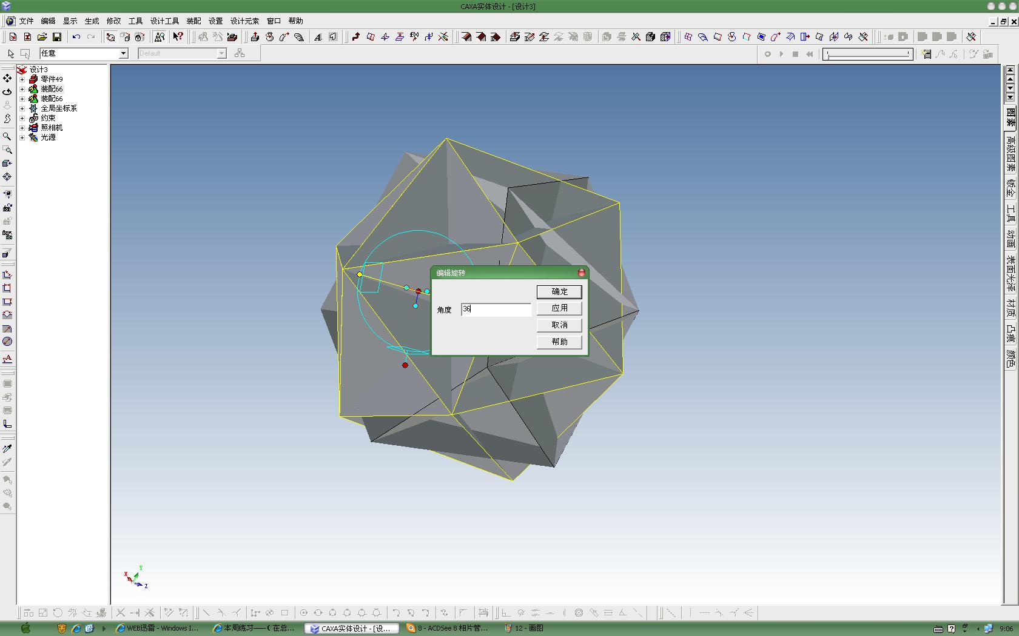Image resolution: width=1019 pixels, height=636 pixels.
Task: Switch to ACDSee 8 taskbar window
Action: tap(448, 629)
